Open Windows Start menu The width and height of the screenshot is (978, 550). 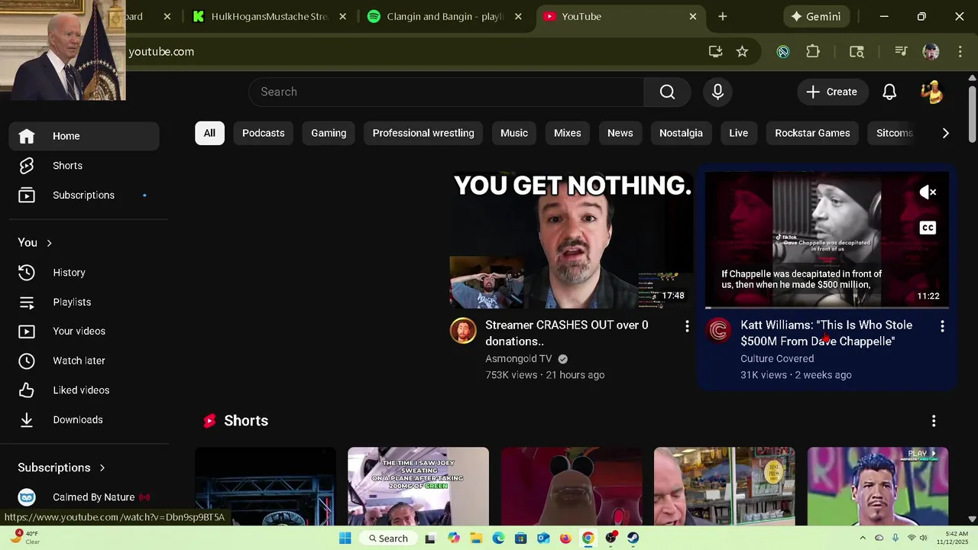[345, 538]
